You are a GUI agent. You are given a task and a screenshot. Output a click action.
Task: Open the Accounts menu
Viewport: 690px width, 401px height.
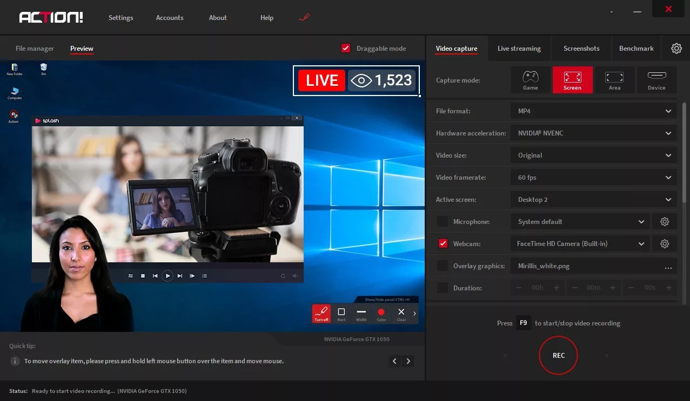170,18
